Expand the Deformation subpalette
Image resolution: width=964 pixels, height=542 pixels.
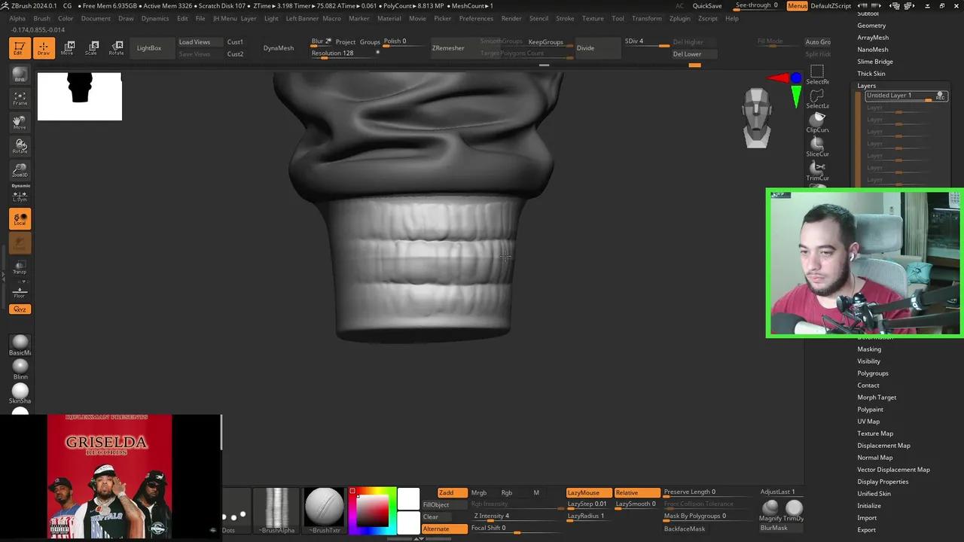[x=875, y=337]
